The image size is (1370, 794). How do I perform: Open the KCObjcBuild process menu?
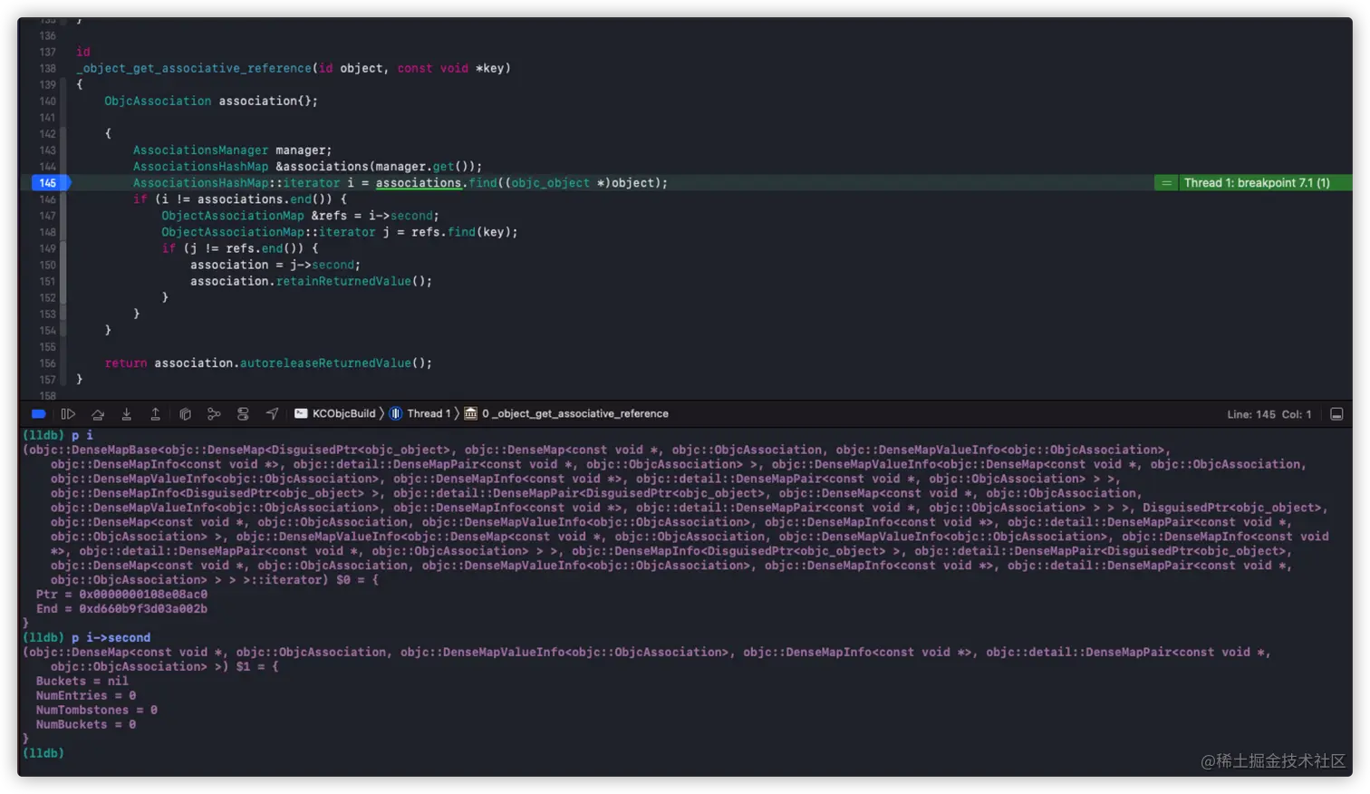pyautogui.click(x=335, y=414)
